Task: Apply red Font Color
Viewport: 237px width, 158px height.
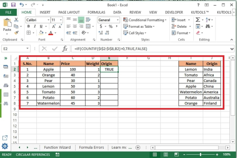Action: [51, 33]
